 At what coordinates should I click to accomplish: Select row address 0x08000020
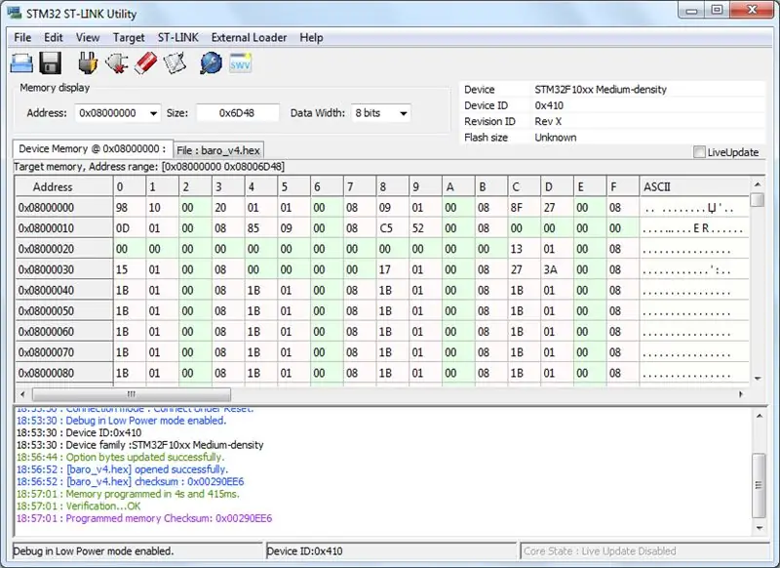63,249
